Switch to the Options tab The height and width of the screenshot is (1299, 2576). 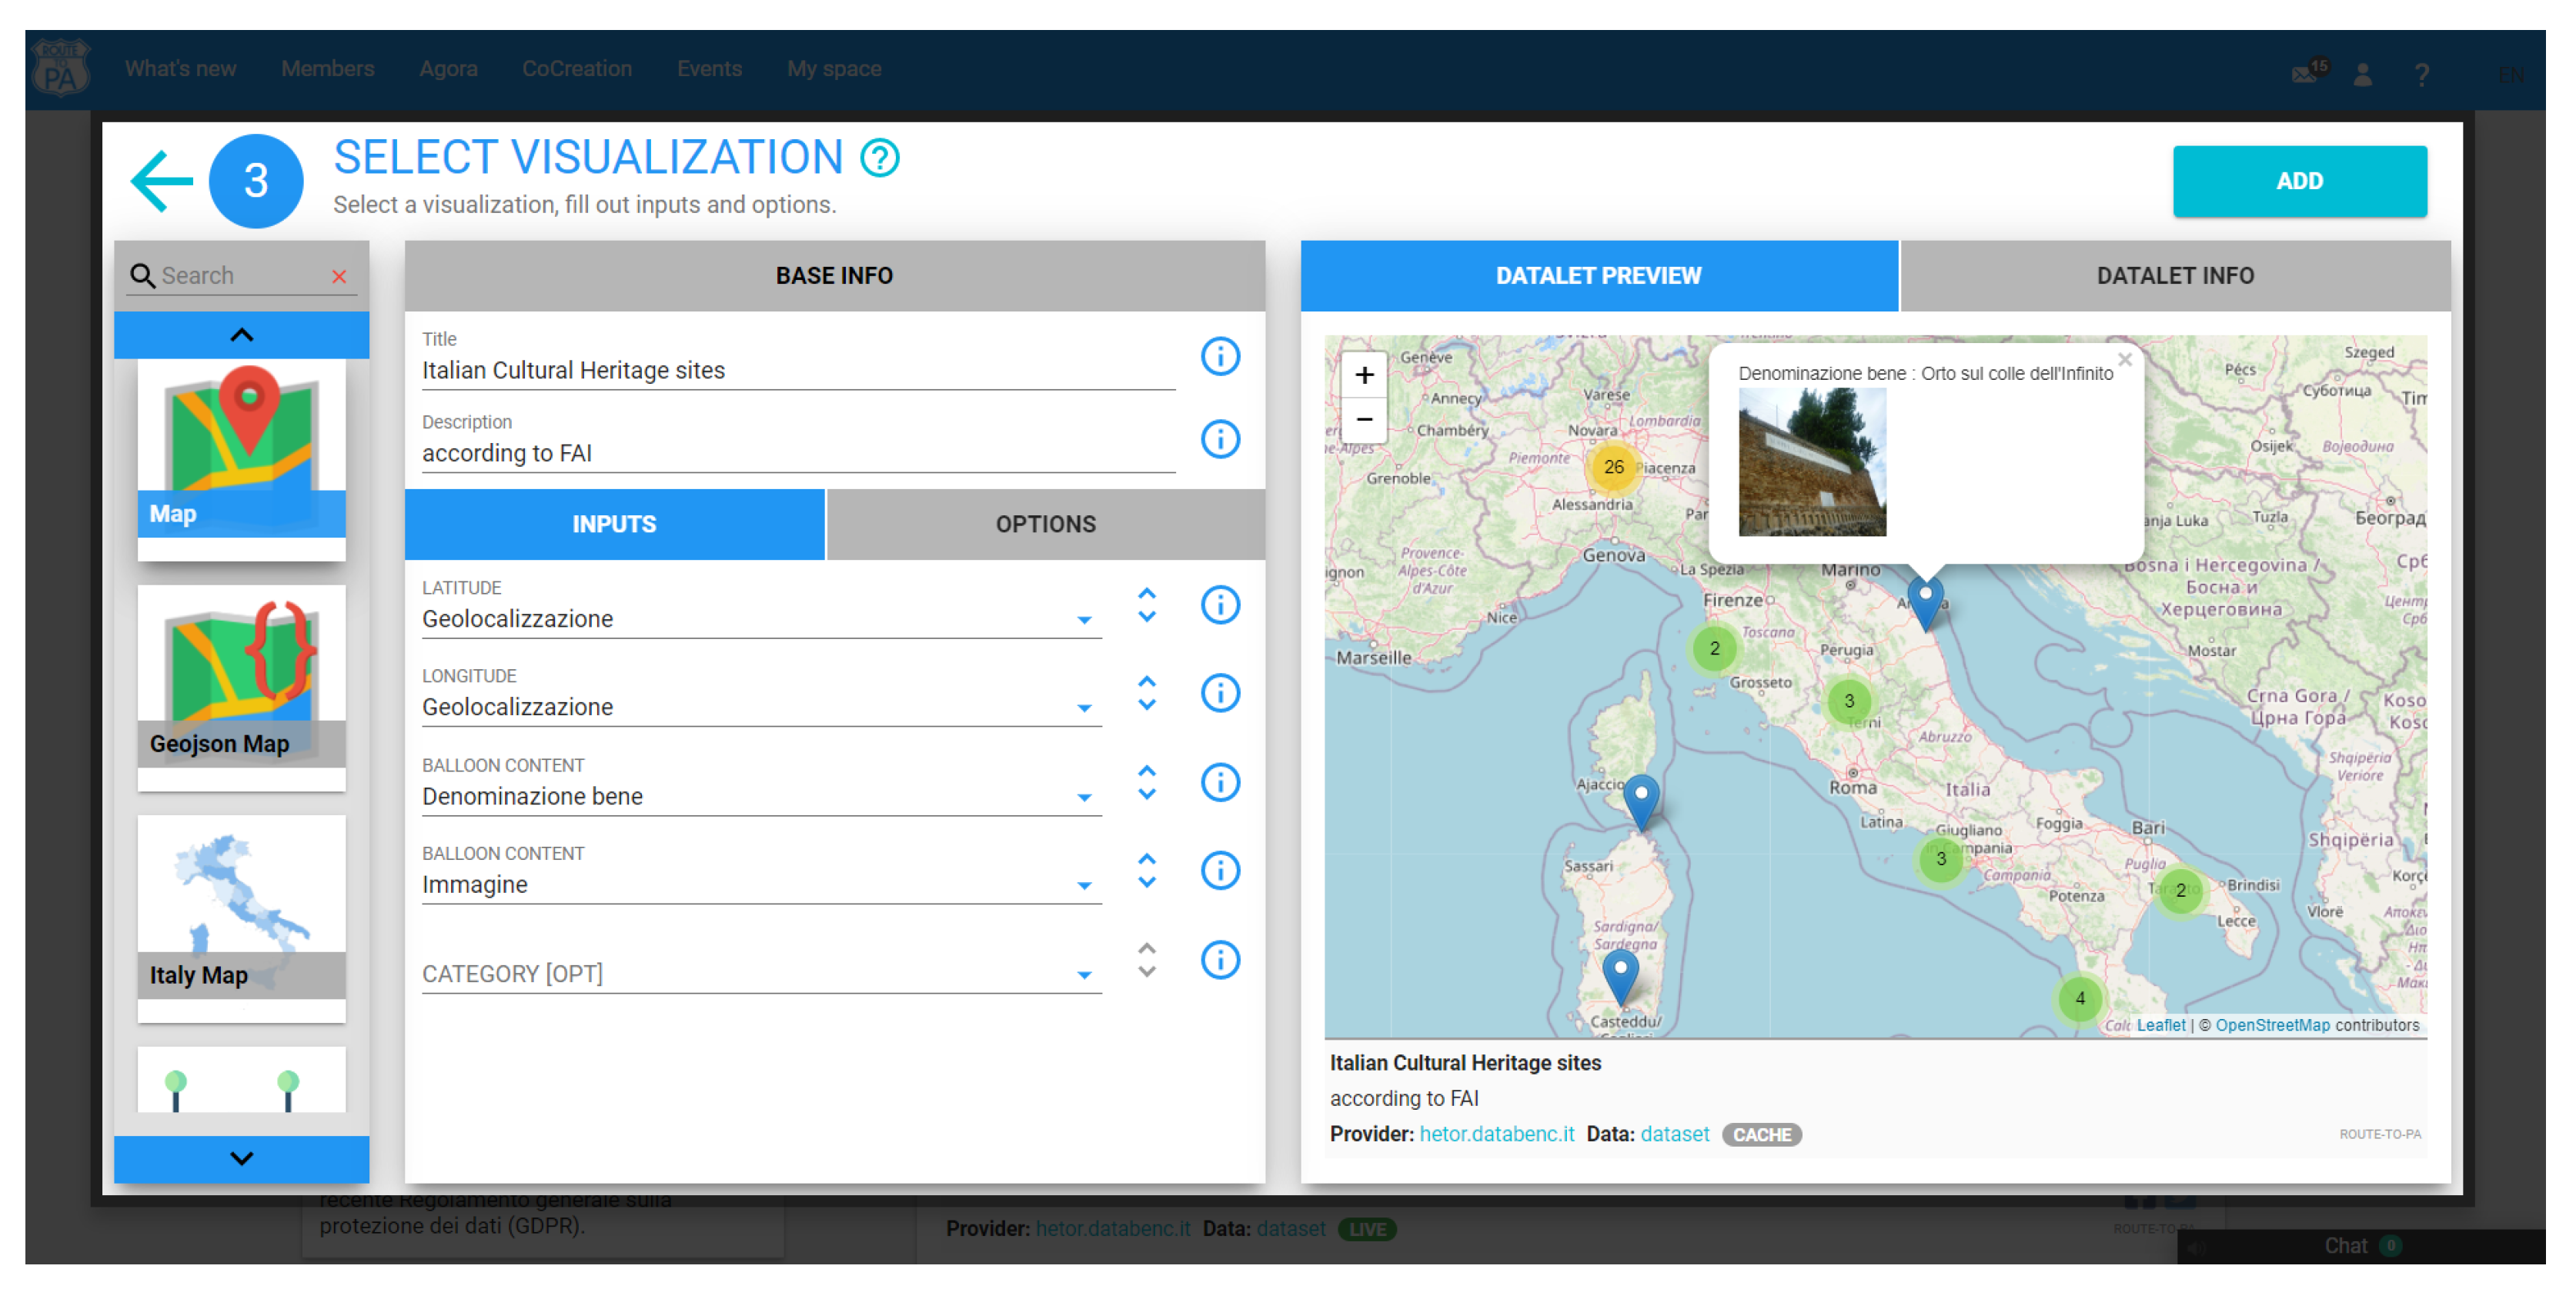click(1045, 525)
